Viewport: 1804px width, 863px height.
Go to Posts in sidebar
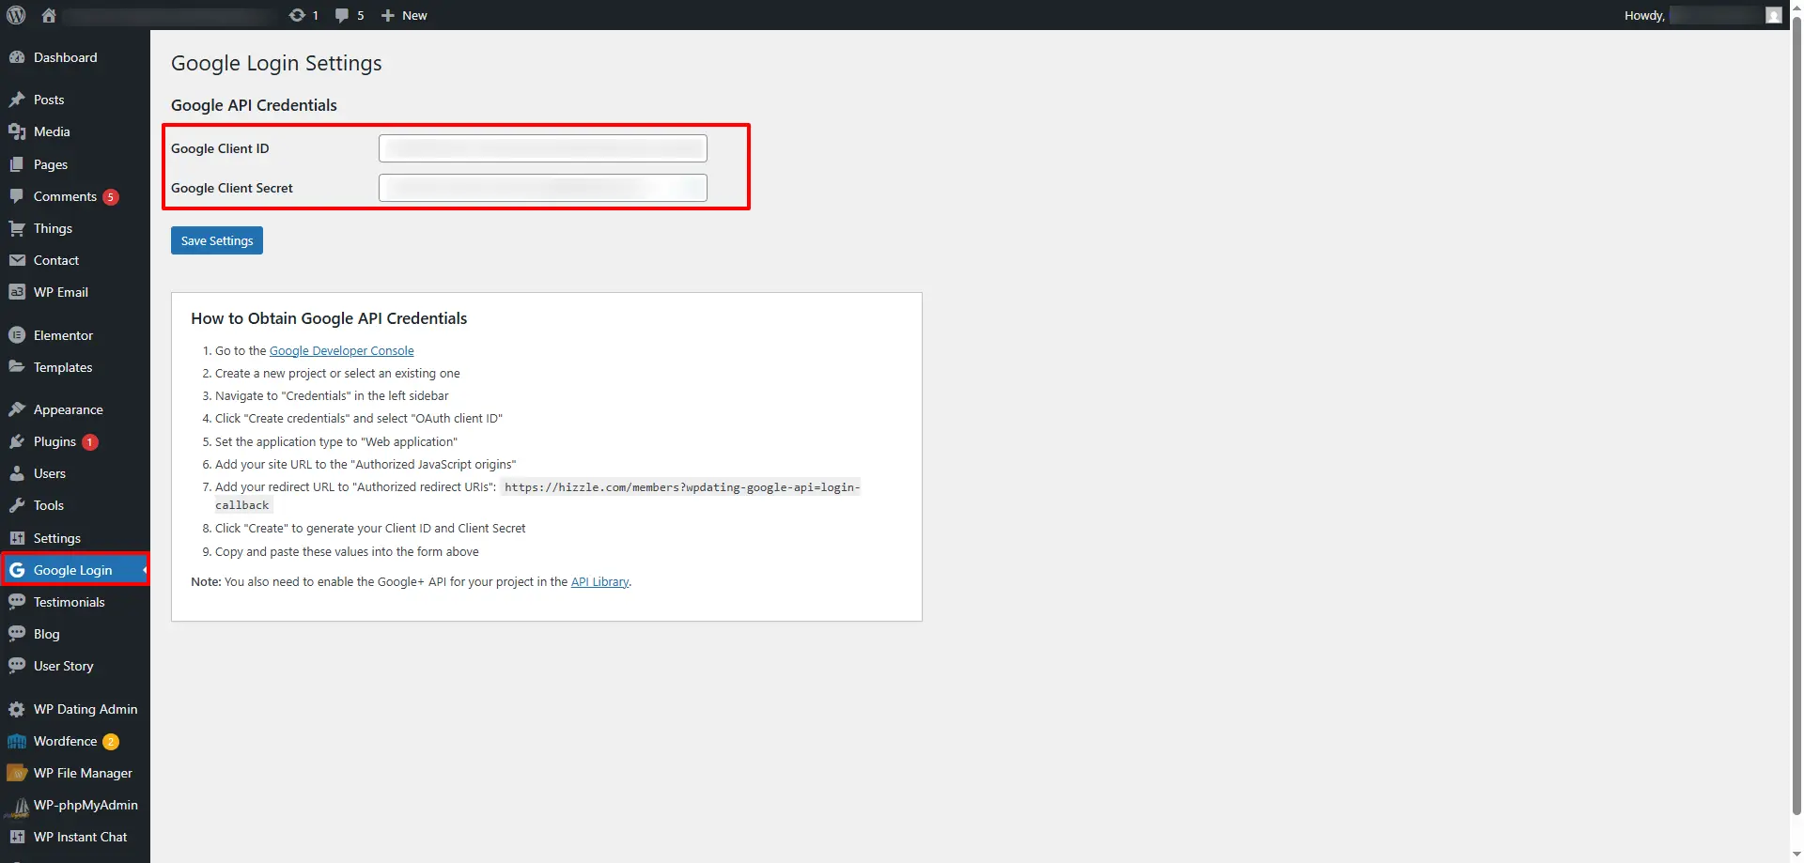75,100
